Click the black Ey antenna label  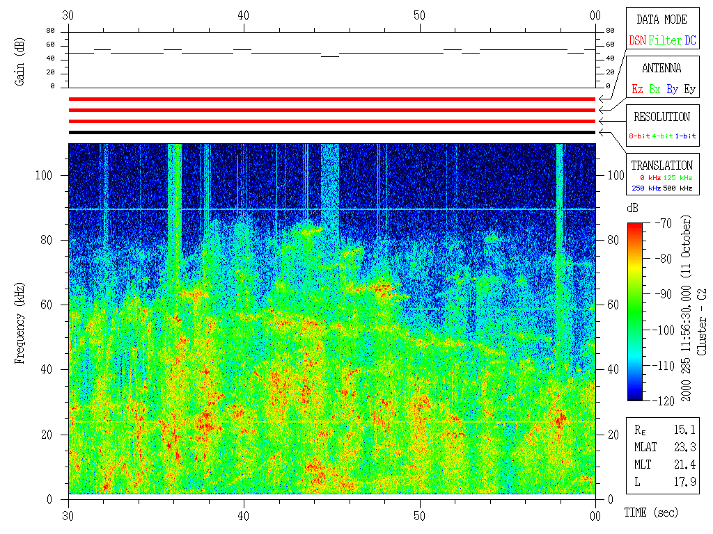[689, 90]
